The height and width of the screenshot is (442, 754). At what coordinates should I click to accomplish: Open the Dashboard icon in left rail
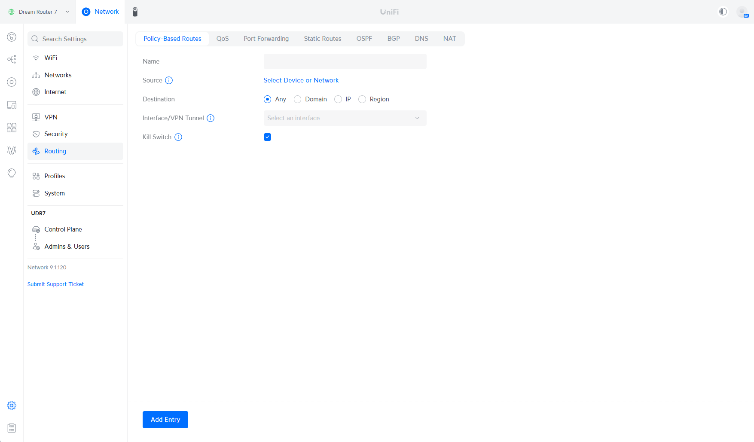click(x=12, y=37)
